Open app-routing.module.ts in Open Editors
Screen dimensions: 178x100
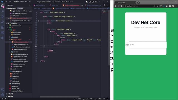click(x=20, y=11)
